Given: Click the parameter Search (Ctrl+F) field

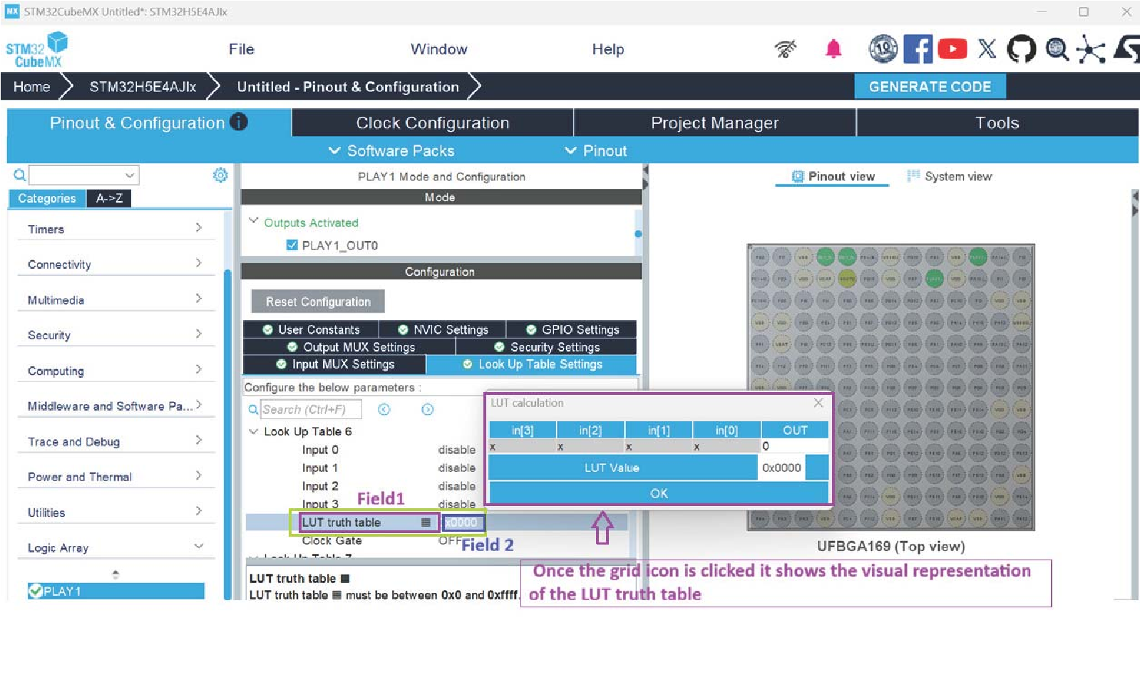Looking at the screenshot, I should [x=311, y=409].
